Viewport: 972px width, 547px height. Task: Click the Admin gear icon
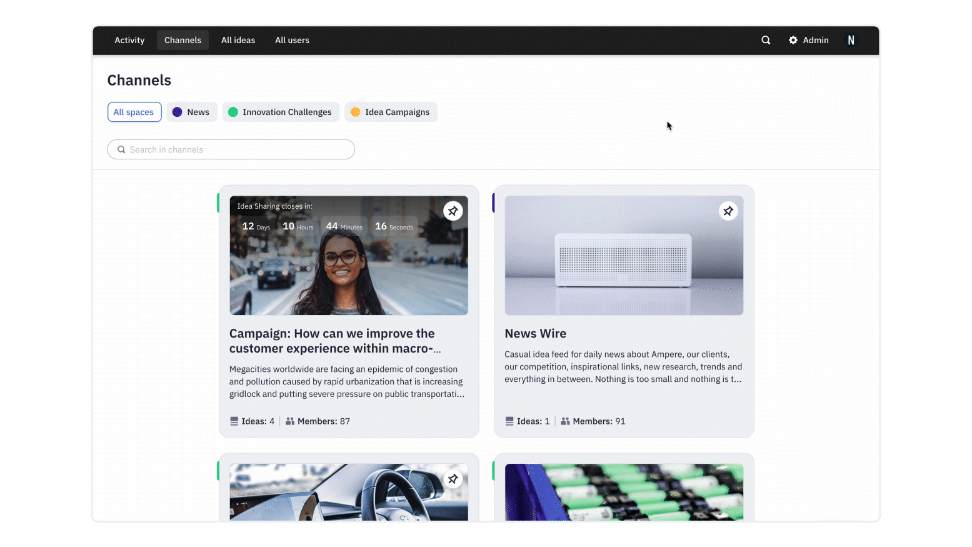pos(793,40)
